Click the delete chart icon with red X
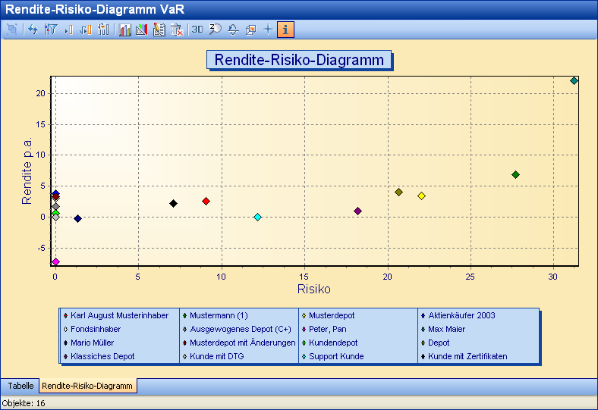 [x=176, y=30]
